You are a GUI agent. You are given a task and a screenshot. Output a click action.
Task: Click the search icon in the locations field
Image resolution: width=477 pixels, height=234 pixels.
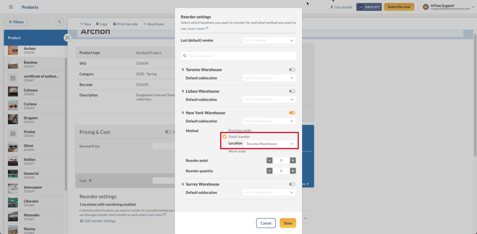(185, 56)
